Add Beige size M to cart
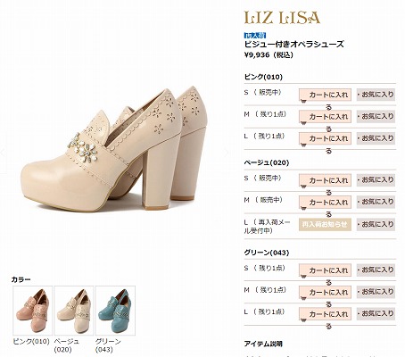Screen dimensions: 405x357 click(325, 203)
